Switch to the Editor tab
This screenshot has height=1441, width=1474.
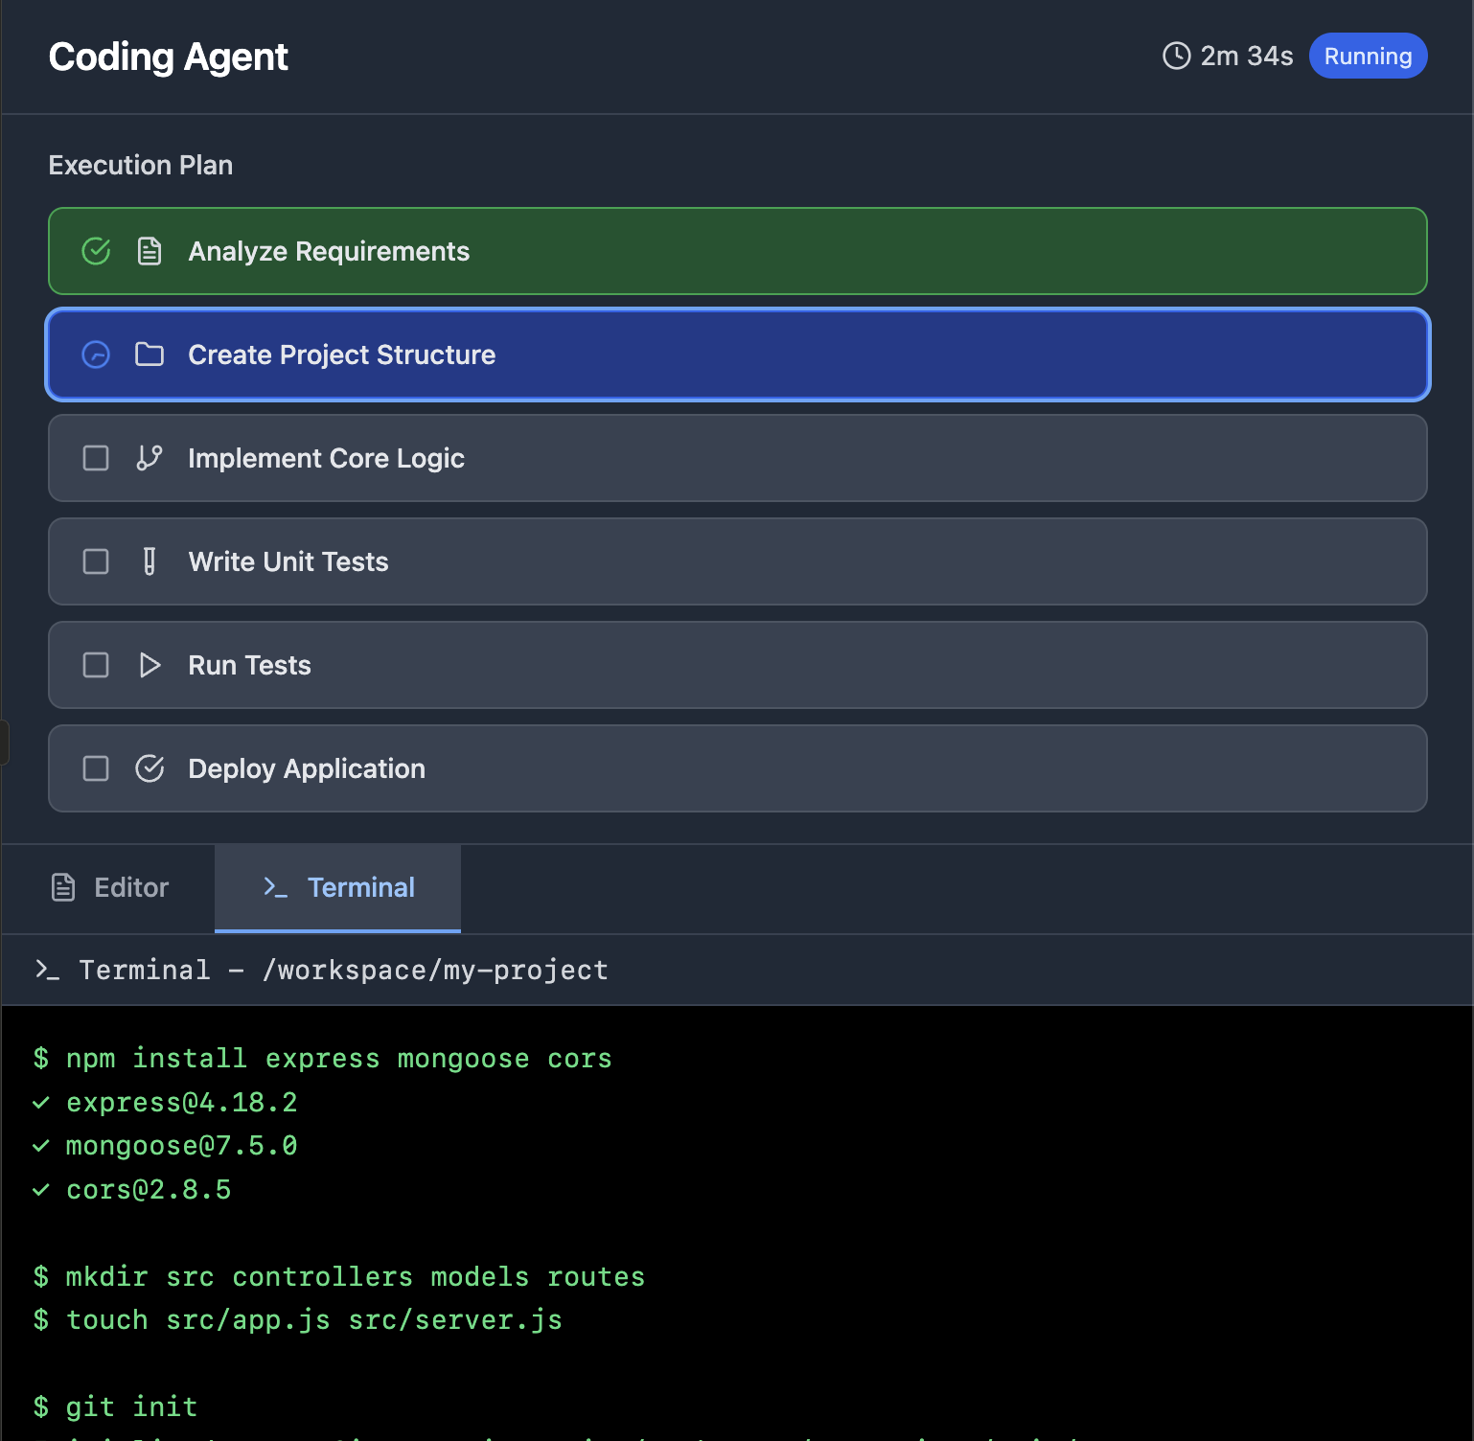[x=108, y=887]
